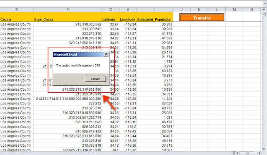Select latitude cell 33,97

(x=111, y=24)
